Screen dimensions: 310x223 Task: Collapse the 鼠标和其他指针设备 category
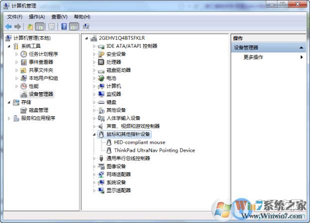click(94, 135)
